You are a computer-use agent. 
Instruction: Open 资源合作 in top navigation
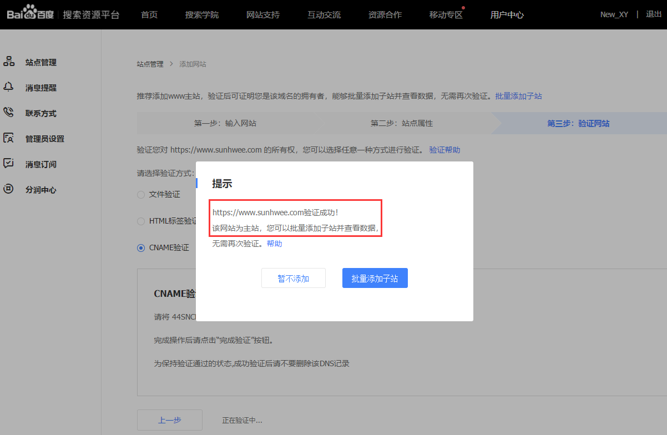click(x=385, y=15)
